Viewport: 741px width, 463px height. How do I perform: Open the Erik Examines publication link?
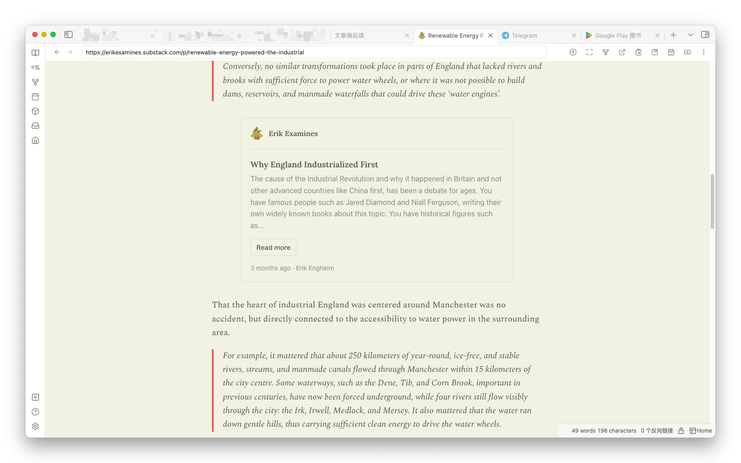pyautogui.click(x=293, y=134)
